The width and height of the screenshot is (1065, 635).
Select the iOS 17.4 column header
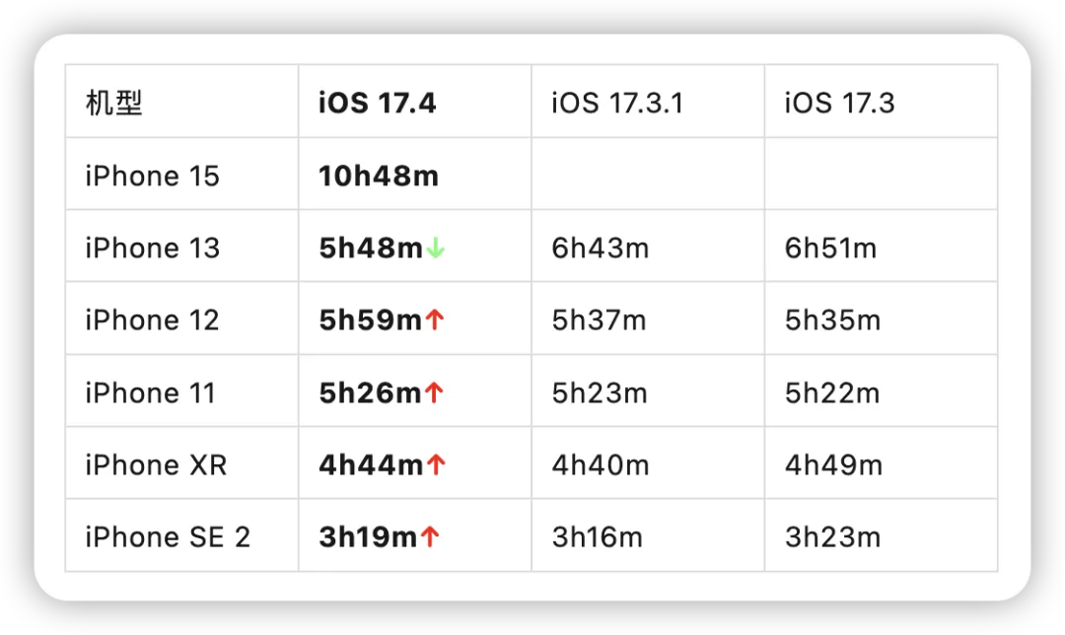click(x=377, y=103)
